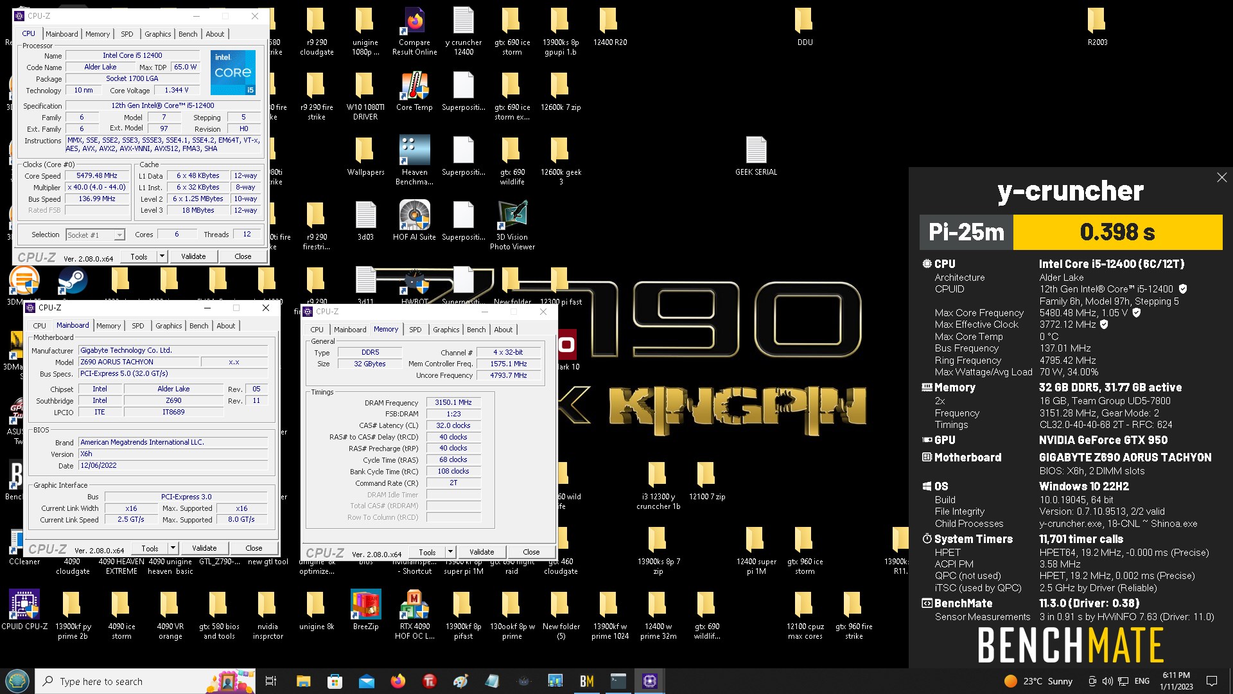Open the Heaven Benchmark desktop shortcut
1233x694 pixels.
pos(414,160)
